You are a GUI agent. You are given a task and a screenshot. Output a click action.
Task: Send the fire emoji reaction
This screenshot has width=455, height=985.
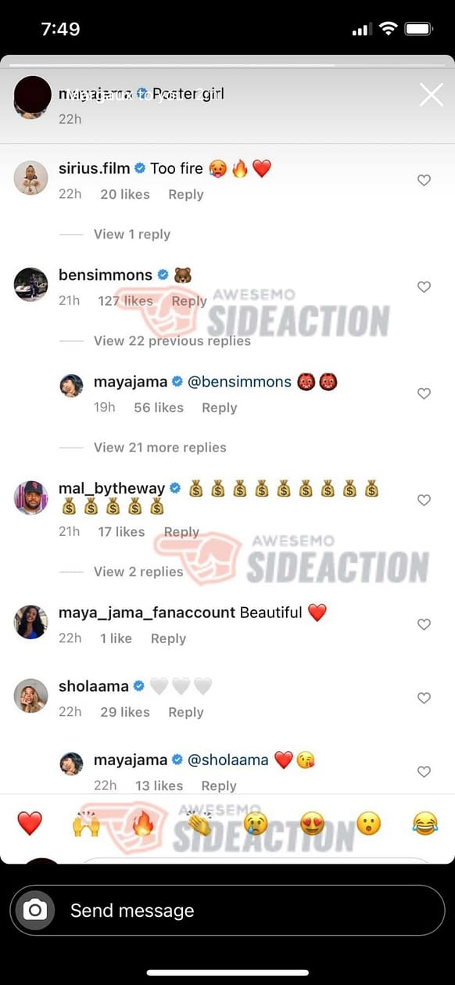(x=142, y=823)
